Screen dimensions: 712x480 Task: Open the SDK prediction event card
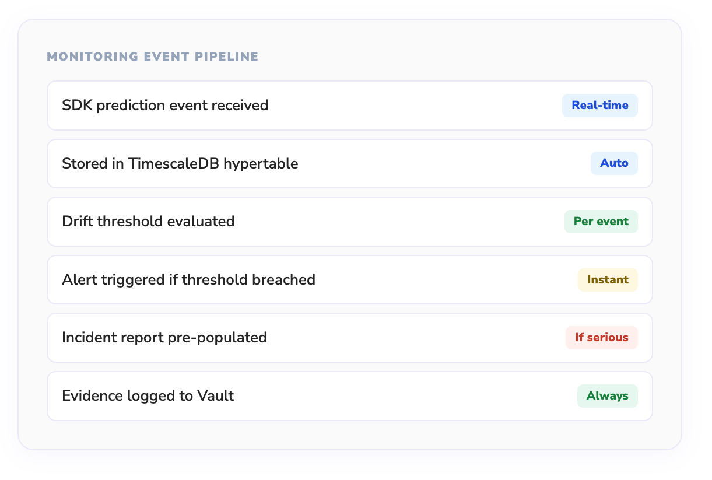pyautogui.click(x=350, y=105)
